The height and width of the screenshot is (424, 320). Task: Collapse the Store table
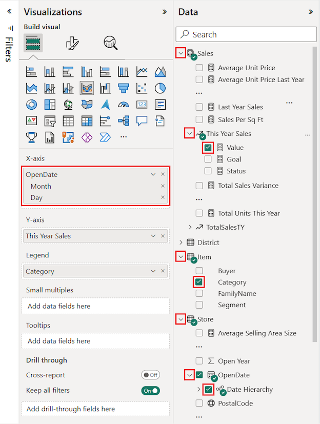pos(181,319)
